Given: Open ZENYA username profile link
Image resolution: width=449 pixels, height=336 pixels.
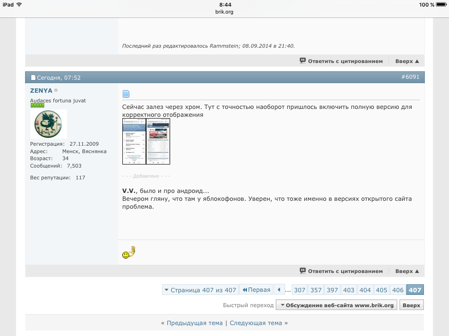Looking at the screenshot, I should (41, 91).
